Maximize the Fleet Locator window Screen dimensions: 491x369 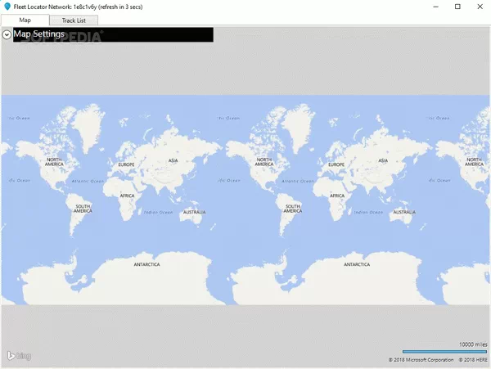[x=457, y=7]
